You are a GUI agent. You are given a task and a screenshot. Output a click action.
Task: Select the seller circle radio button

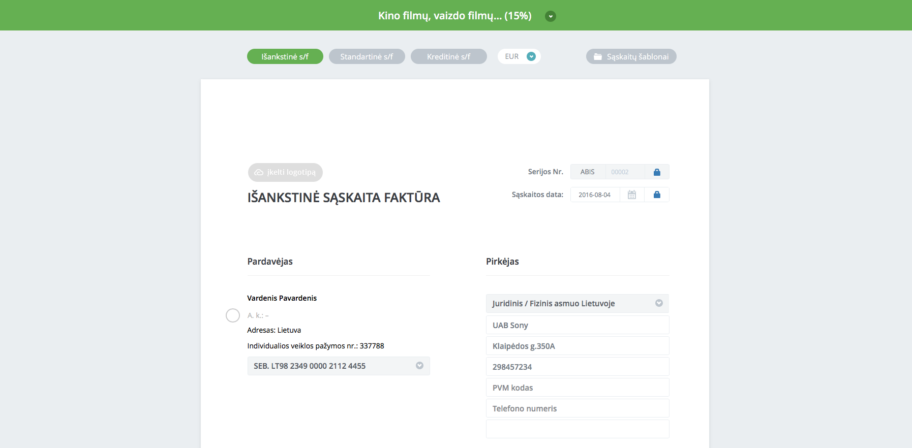[x=233, y=315]
